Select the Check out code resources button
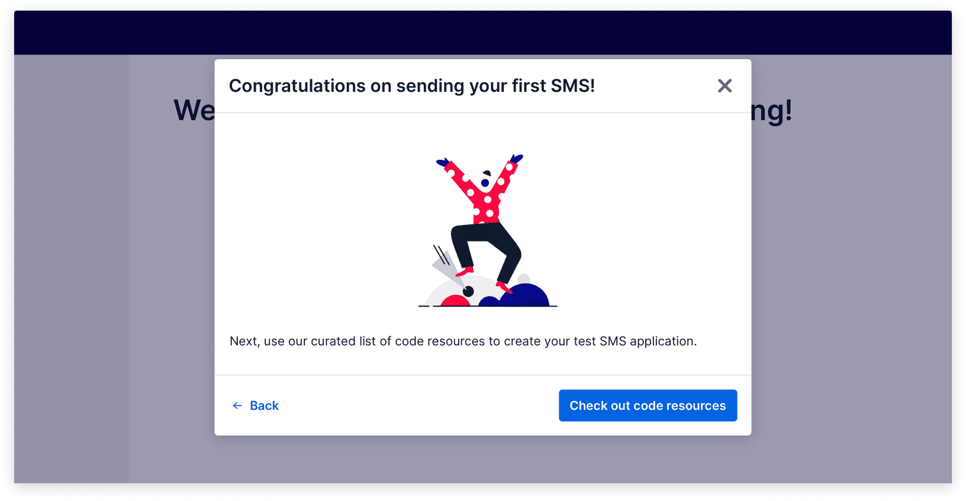Image resolution: width=966 pixels, height=501 pixels. click(648, 405)
